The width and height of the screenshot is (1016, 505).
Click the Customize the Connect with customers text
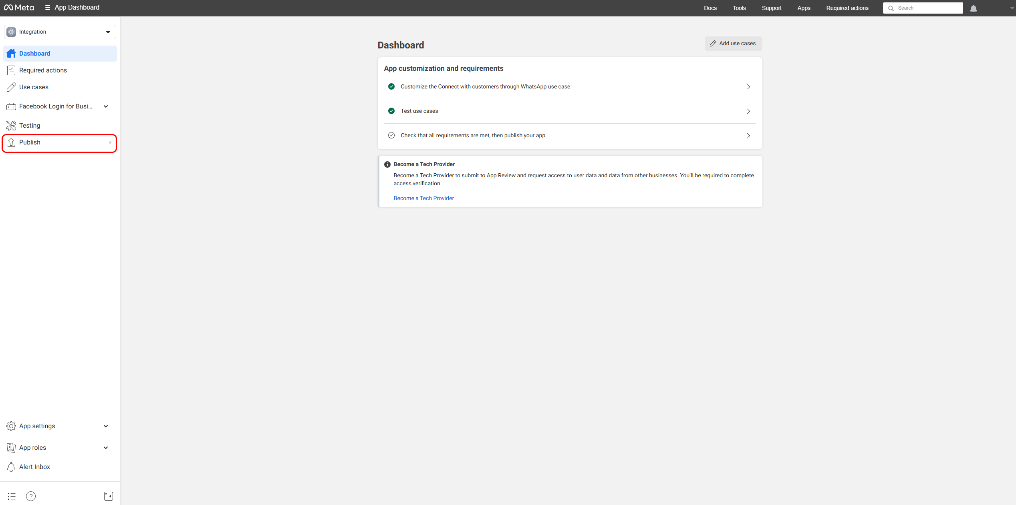pos(485,87)
